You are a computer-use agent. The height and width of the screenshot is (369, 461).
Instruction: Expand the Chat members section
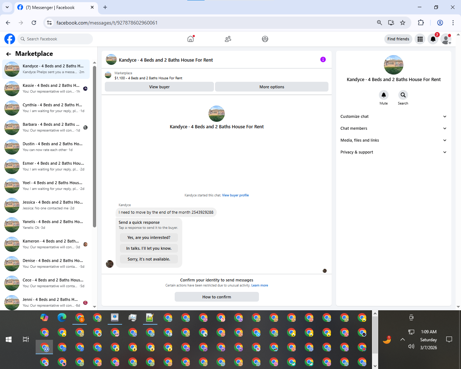point(393,128)
